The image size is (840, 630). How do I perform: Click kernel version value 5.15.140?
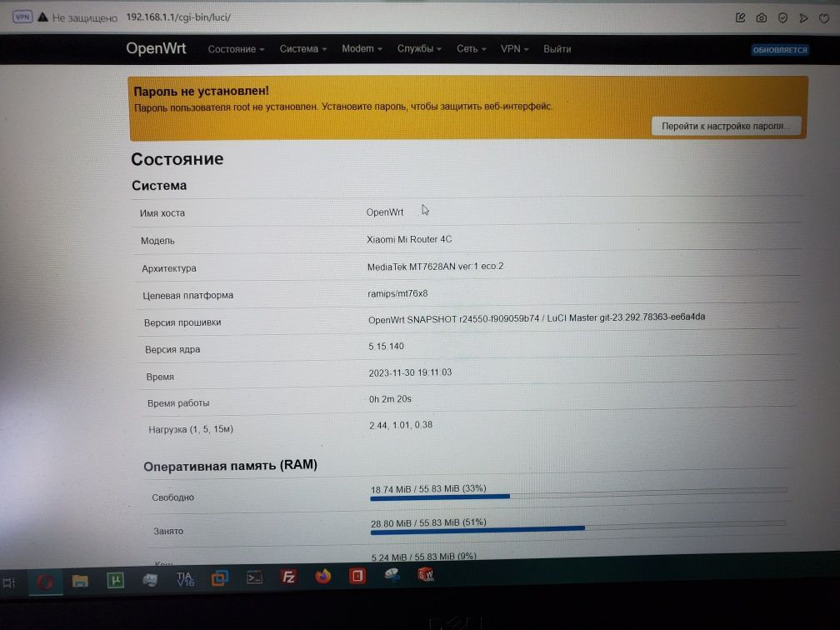387,346
